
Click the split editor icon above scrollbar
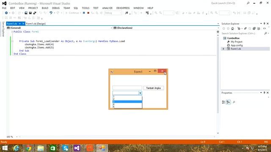point(218,32)
